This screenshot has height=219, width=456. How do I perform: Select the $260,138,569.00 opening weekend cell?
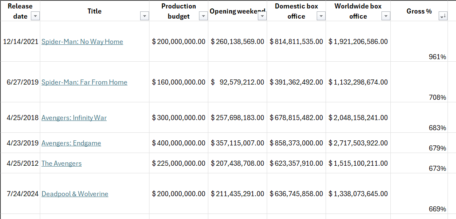237,41
